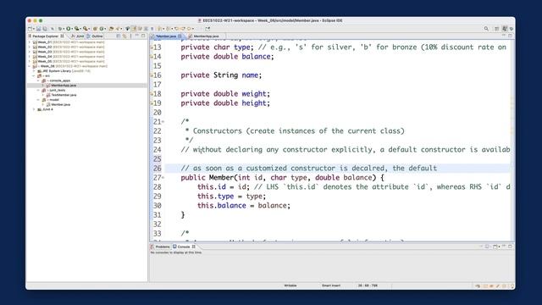Click 'this.balance = balance;' code line
The width and height of the screenshot is (542, 305).
pyautogui.click(x=244, y=205)
